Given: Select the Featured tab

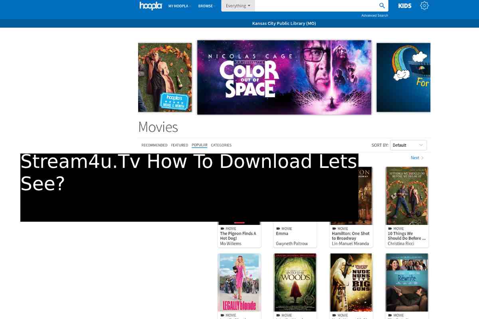Looking at the screenshot, I should pos(180,145).
